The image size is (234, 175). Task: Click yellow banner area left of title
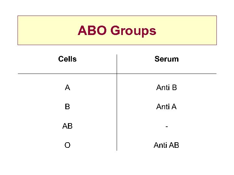click(45, 30)
